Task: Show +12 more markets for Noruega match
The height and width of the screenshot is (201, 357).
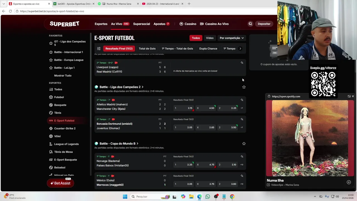Action: (x=242, y=165)
